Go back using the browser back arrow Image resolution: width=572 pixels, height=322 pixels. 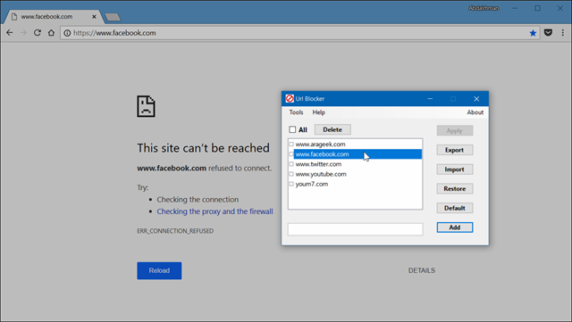tap(10, 33)
